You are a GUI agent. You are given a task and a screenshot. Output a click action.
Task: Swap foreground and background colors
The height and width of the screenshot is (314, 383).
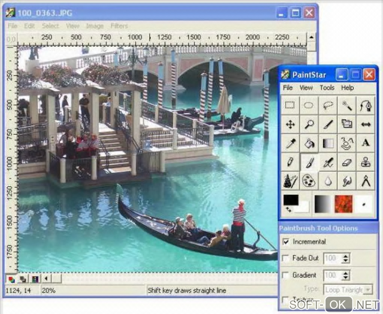click(288, 210)
